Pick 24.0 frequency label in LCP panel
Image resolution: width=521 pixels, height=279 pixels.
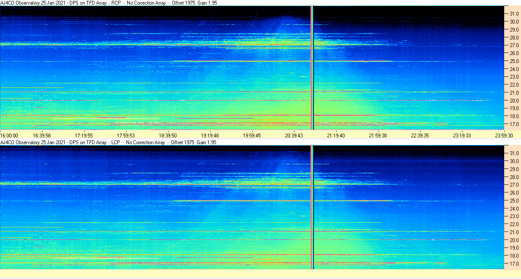(x=514, y=208)
